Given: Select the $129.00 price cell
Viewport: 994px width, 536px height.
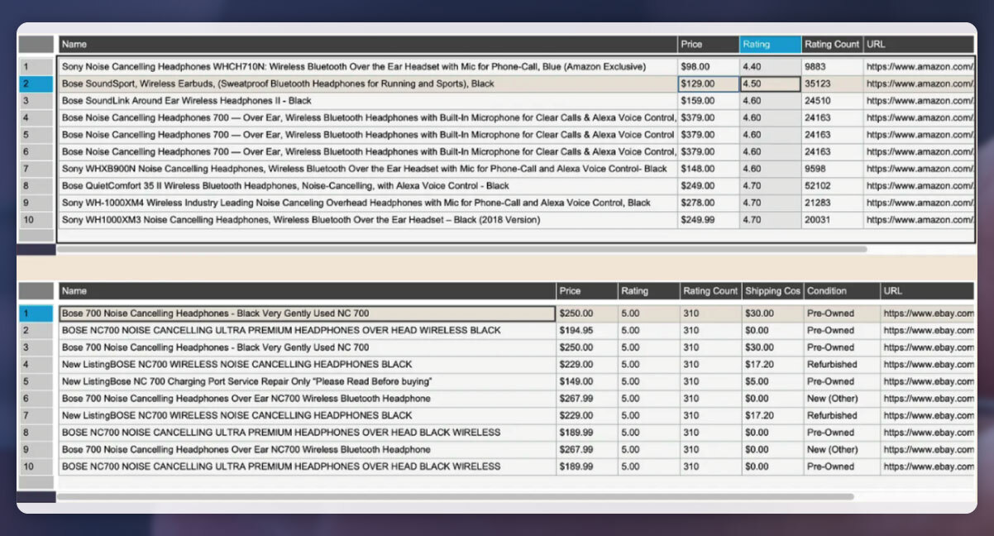Looking at the screenshot, I should click(x=708, y=84).
